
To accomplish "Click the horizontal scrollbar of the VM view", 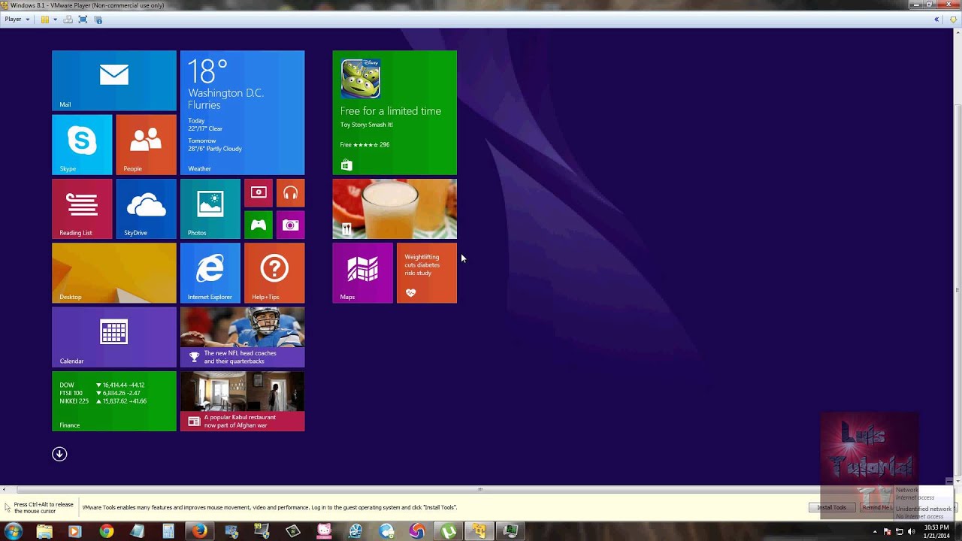I will pos(479,489).
